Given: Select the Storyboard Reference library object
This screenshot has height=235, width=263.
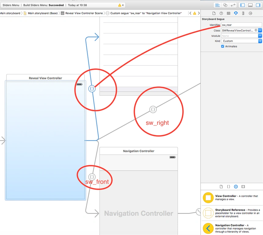Looking at the screenshot, I should pos(232,213).
